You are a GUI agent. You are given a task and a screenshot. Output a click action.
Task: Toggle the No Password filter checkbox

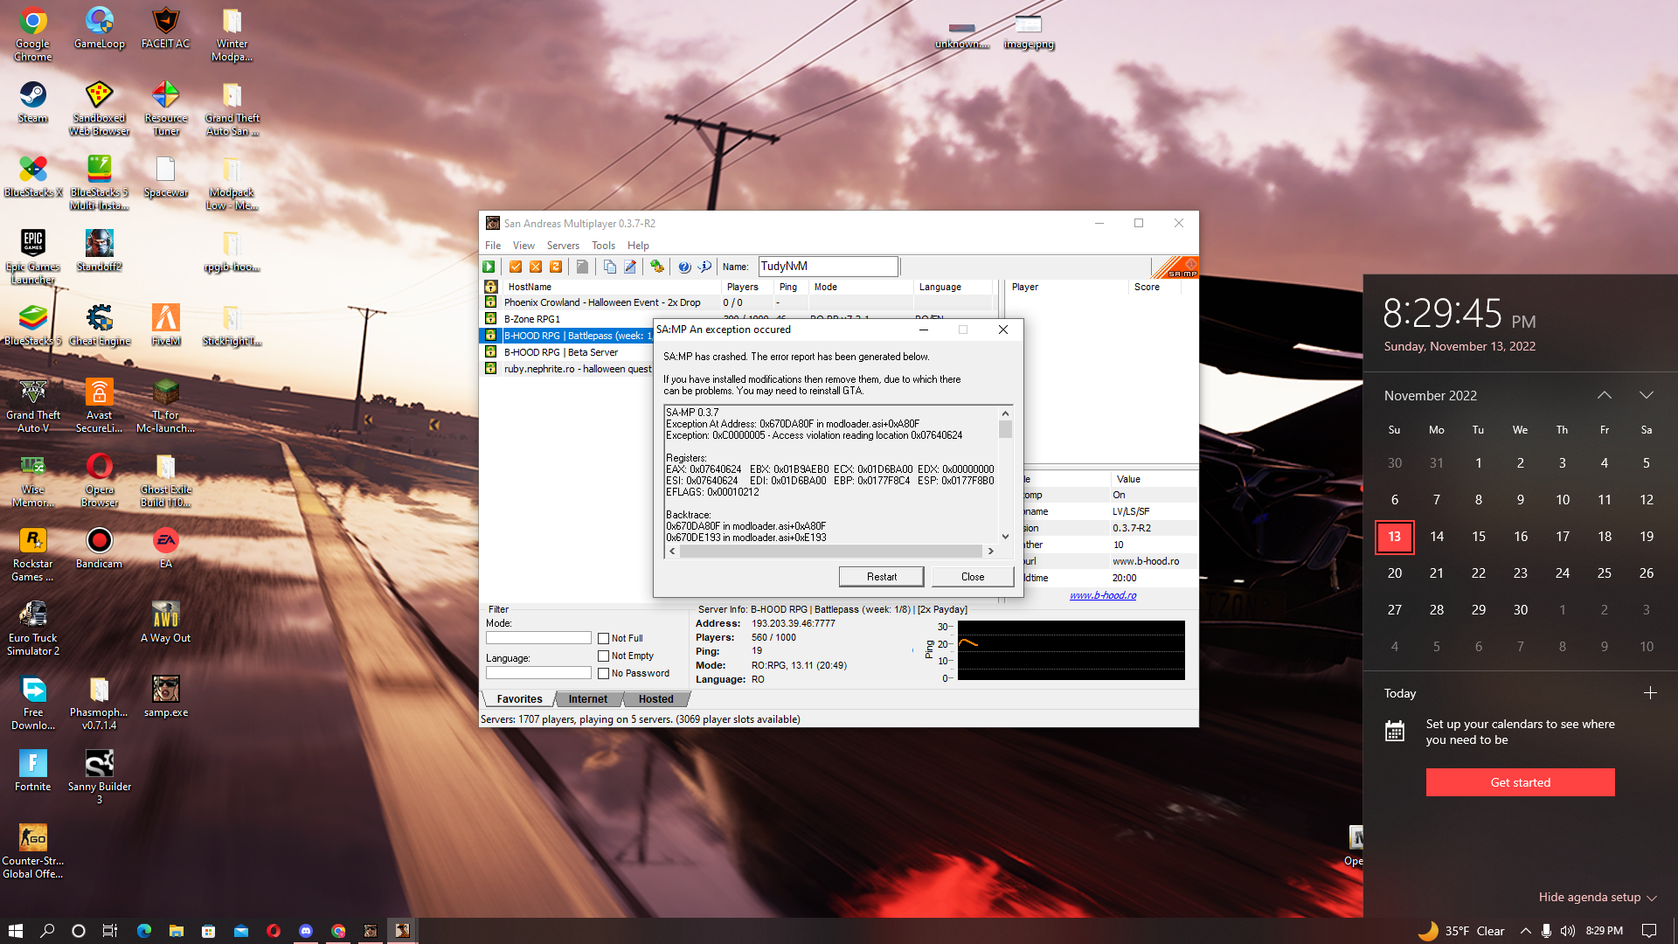pyautogui.click(x=603, y=674)
